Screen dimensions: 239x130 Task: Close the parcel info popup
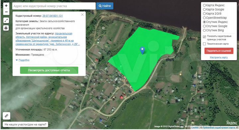(x=82, y=15)
